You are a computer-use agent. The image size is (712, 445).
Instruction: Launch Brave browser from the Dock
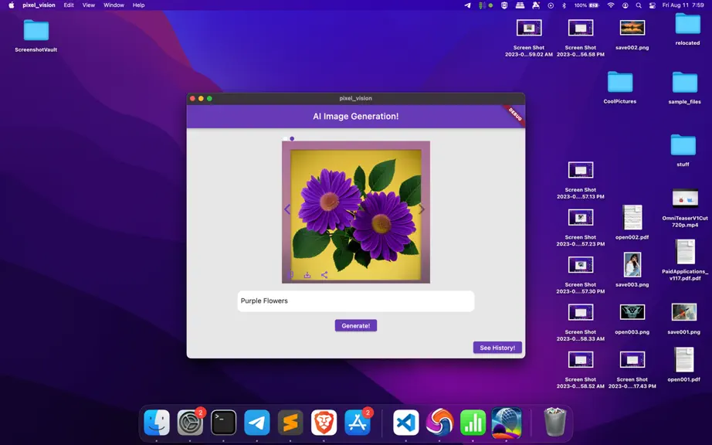click(x=324, y=423)
